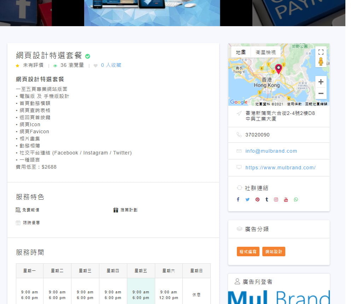Viewport: 356px width, 304px height.
Task: Click the 休息 cell under 星期日
Action: tap(197, 295)
